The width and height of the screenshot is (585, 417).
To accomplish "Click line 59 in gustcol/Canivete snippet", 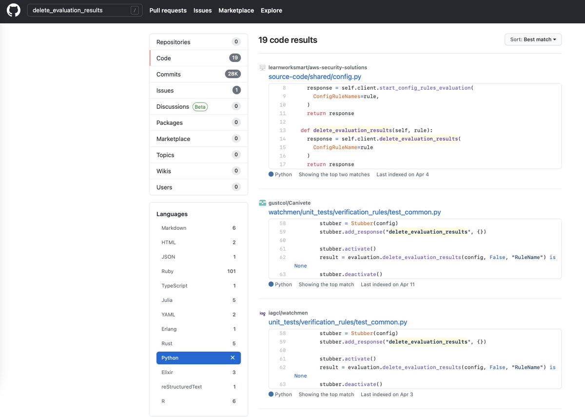I will (283, 232).
